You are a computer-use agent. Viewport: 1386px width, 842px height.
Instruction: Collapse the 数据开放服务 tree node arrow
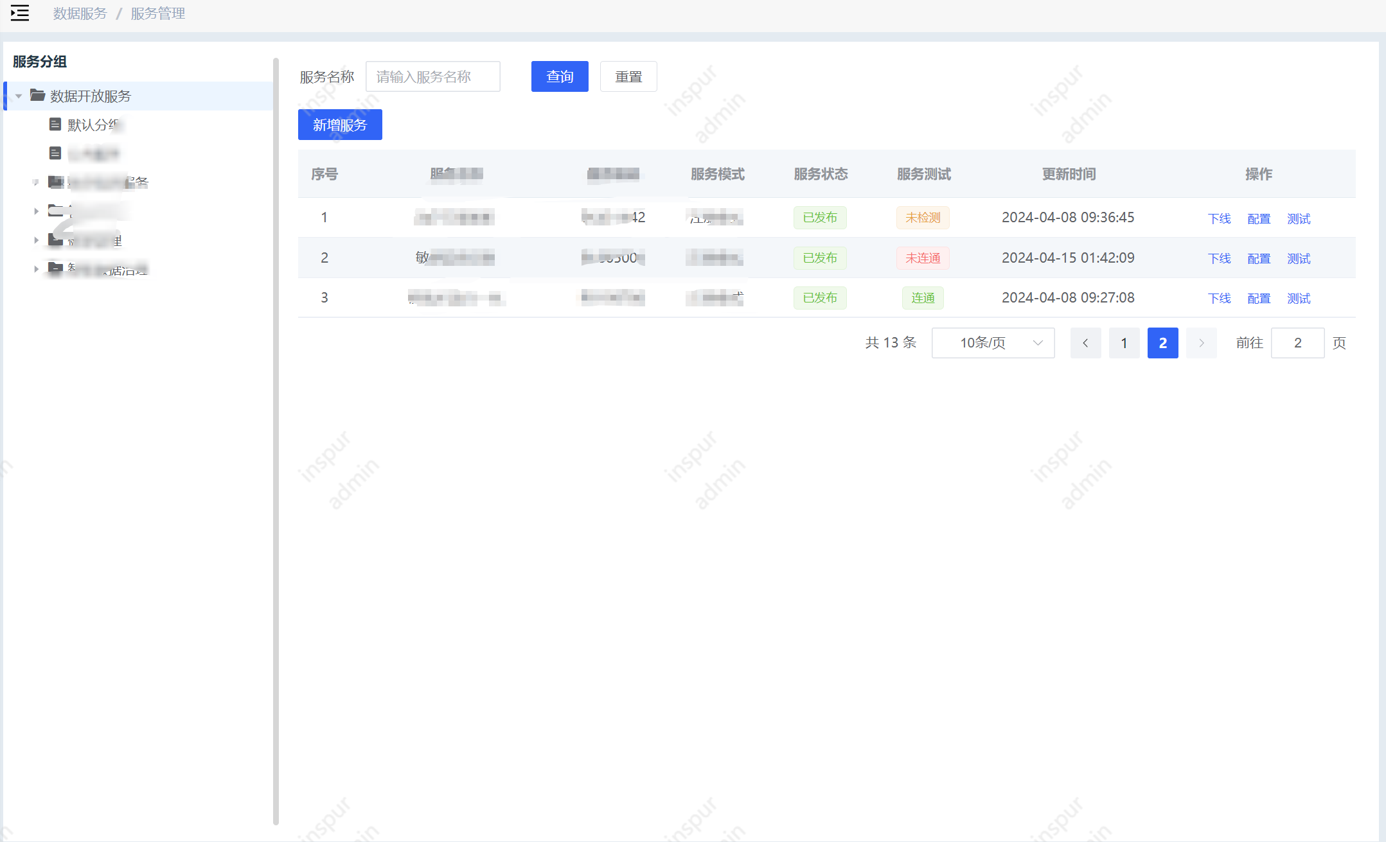19,96
